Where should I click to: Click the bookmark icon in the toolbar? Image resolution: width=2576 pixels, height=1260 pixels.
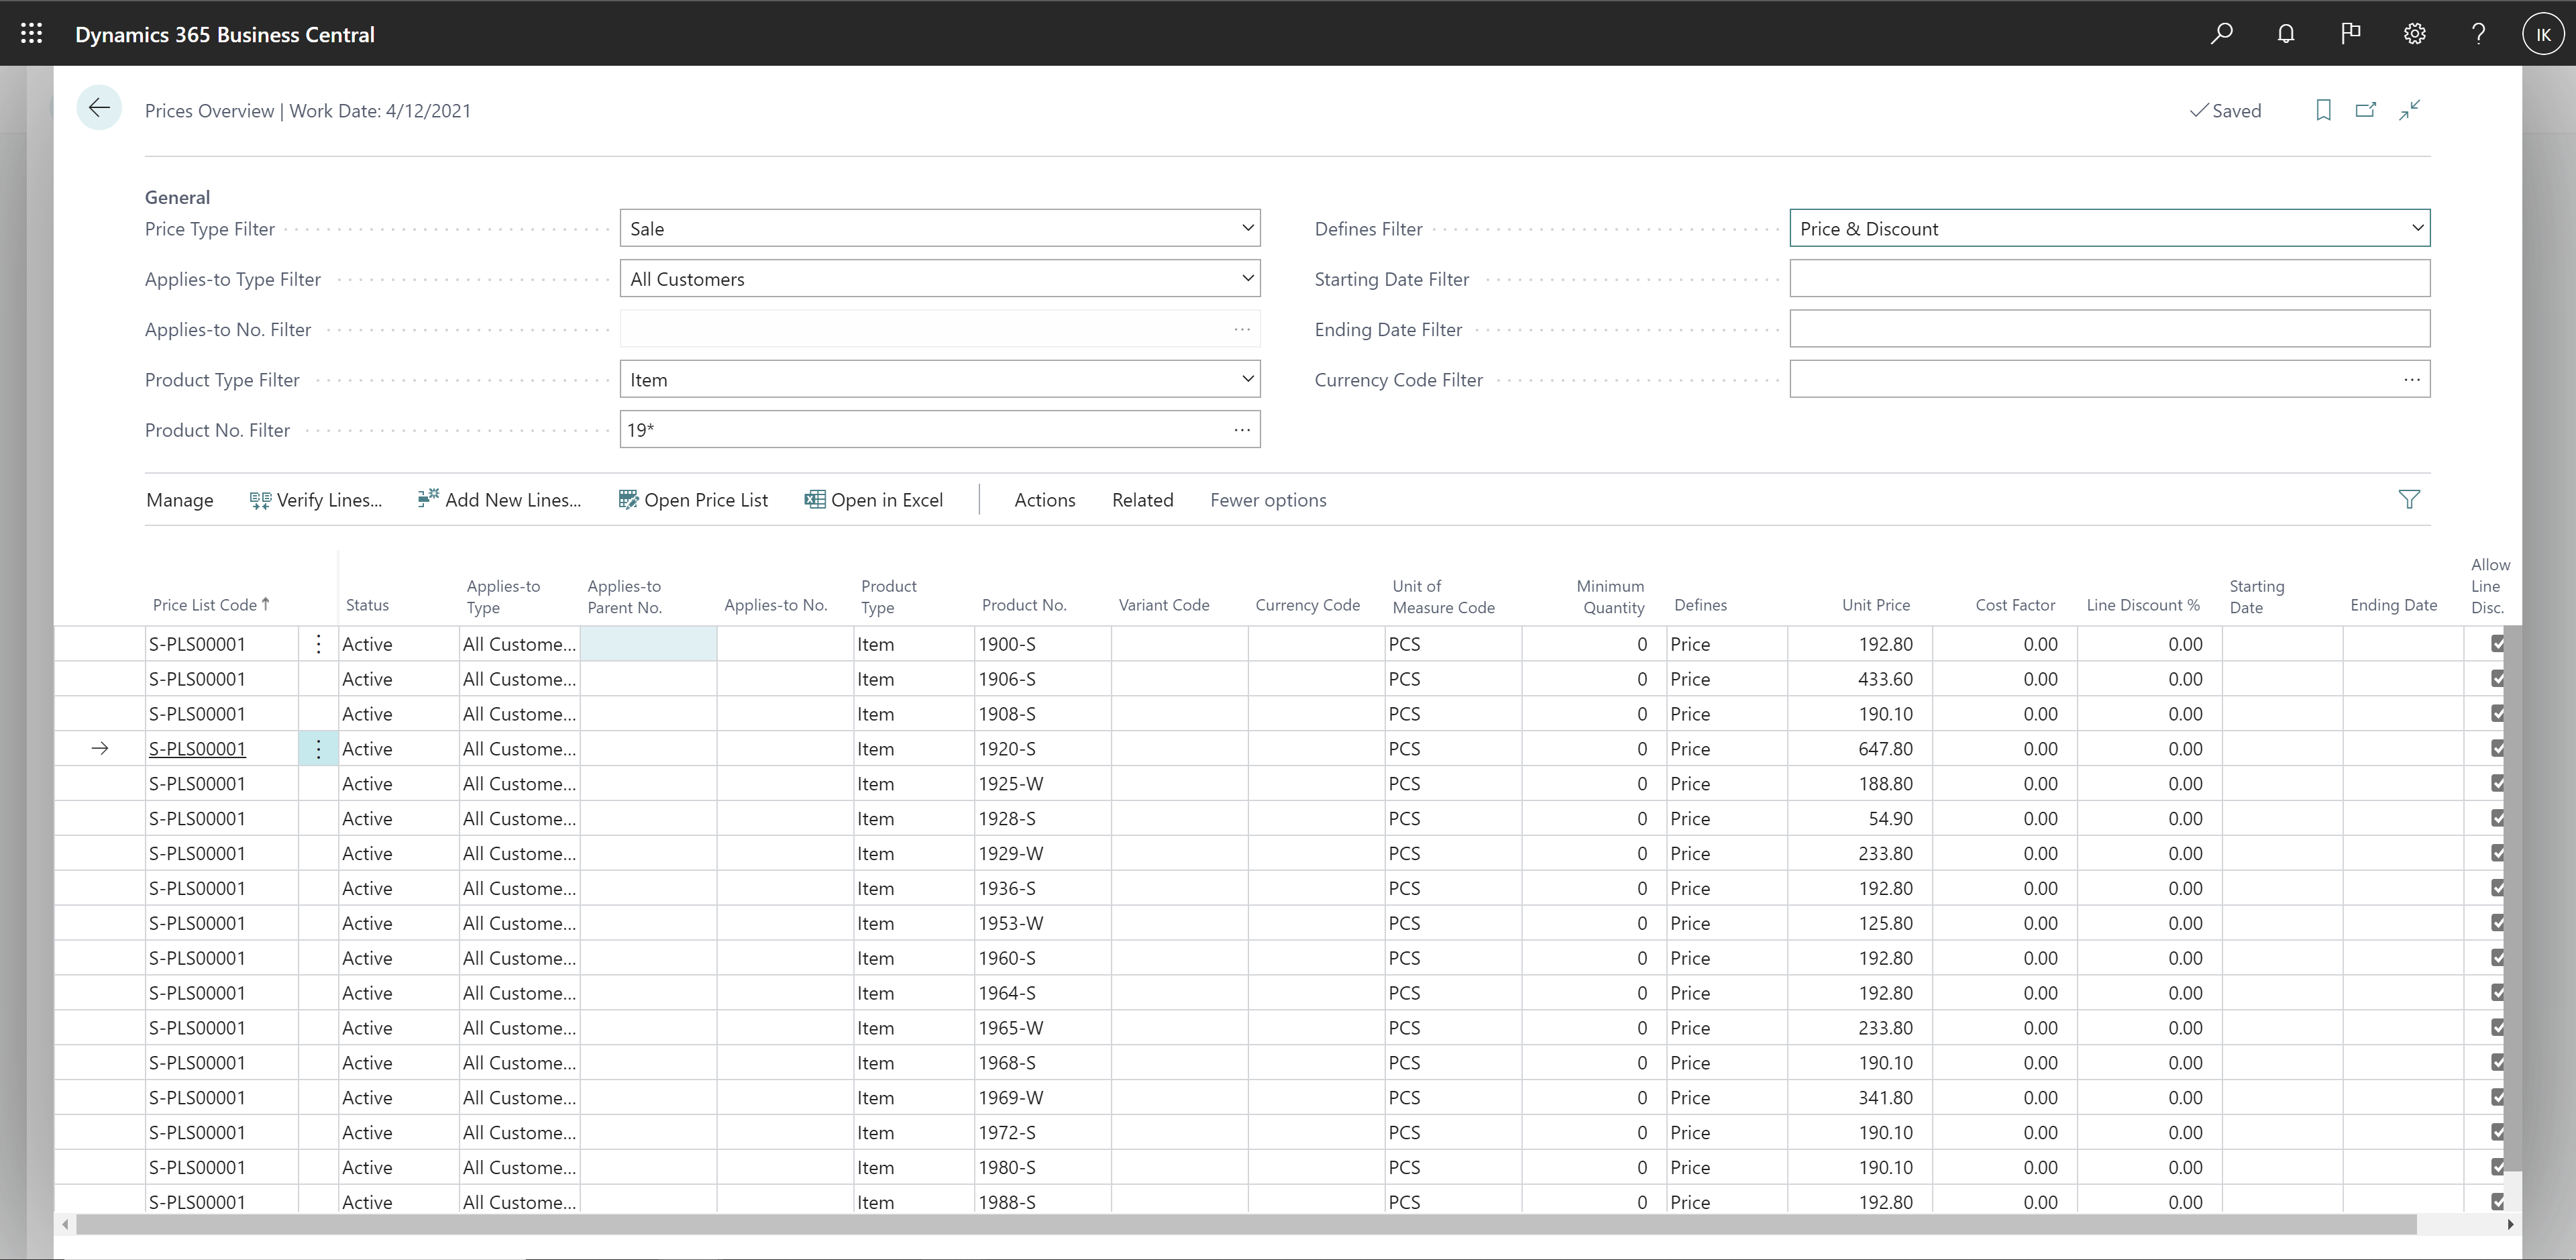pyautogui.click(x=2323, y=110)
